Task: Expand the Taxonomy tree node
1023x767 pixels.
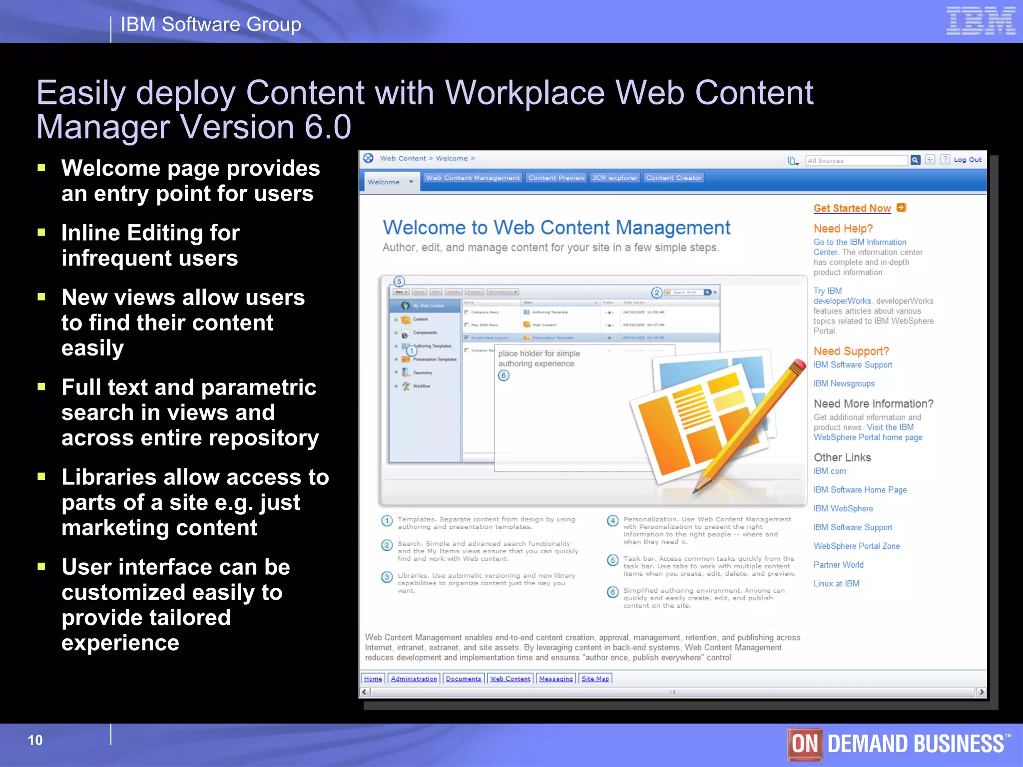Action: coord(396,372)
